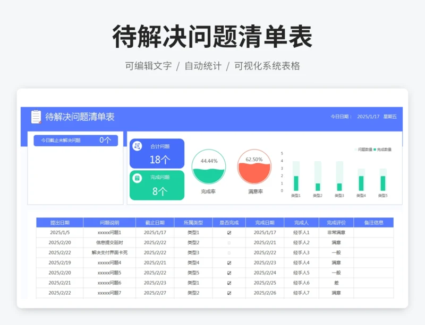Select the 满意率 62.50% gauge chart
This screenshot has height=325, width=425.
coord(254,166)
